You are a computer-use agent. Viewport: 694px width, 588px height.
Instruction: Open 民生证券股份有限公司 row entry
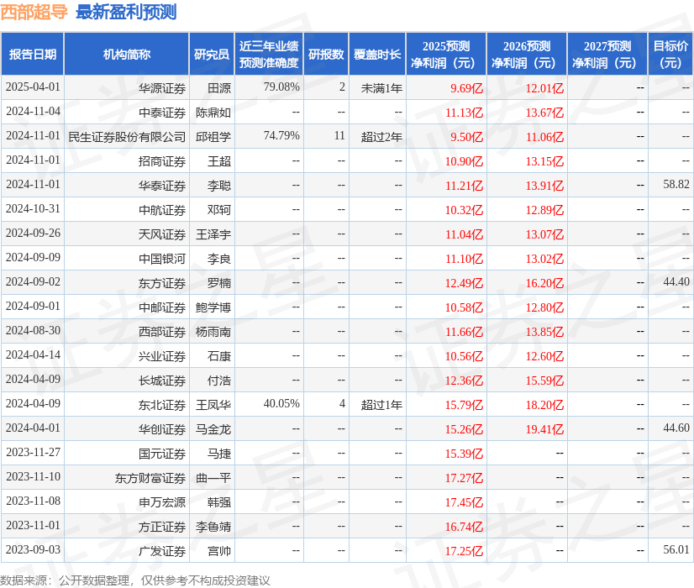coord(126,136)
